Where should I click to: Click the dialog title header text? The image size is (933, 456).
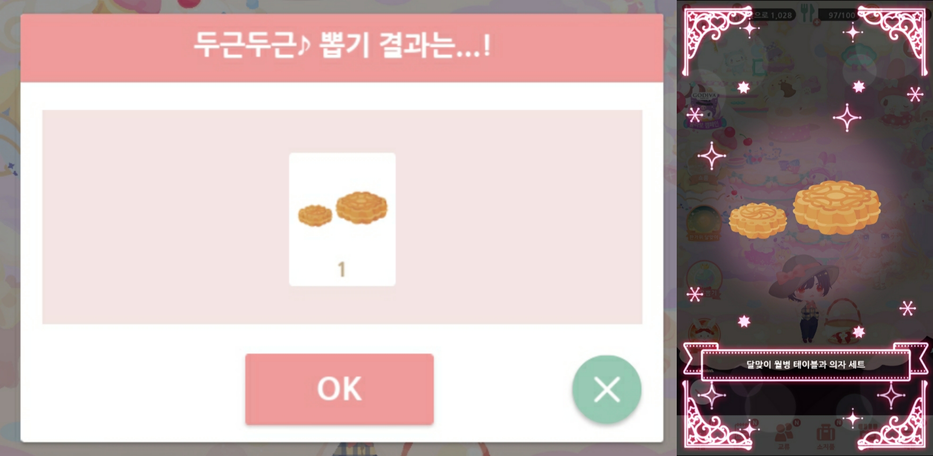(x=343, y=46)
